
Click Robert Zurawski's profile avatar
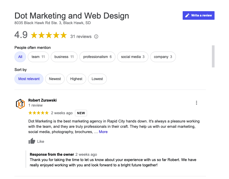pos(20,104)
